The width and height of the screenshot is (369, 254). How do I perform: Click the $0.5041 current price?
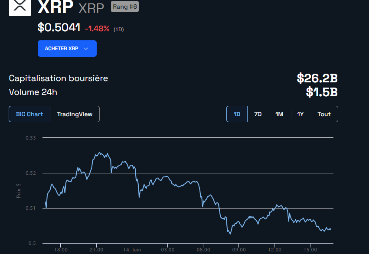59,28
